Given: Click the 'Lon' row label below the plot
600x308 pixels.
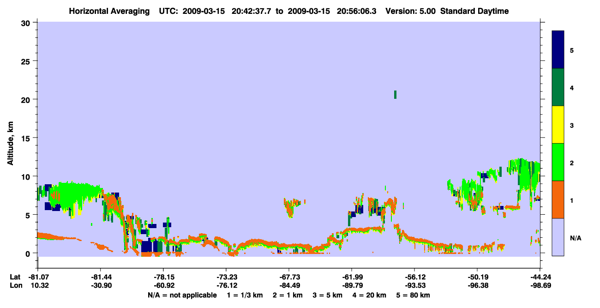Looking at the screenshot, I should [16, 285].
